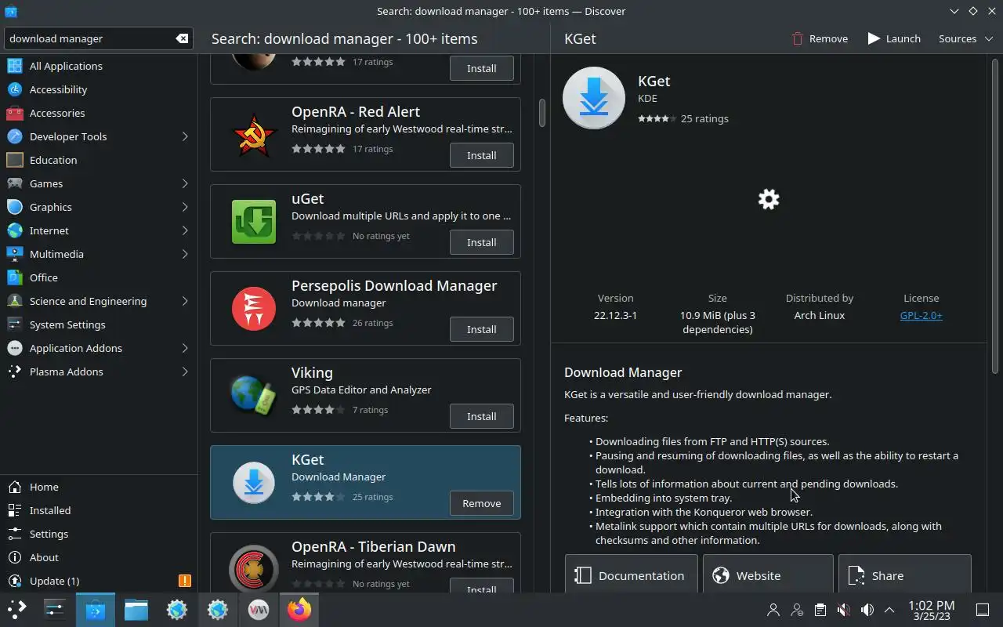
Task: Expand the Developer Tools arrow
Action: (185, 136)
